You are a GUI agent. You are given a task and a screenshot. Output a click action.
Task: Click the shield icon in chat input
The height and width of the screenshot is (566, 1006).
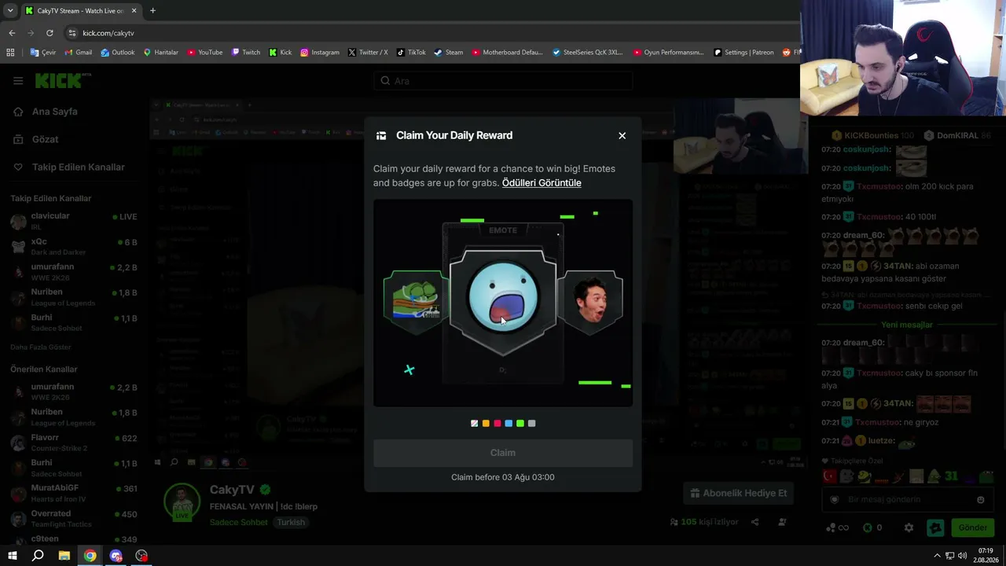[835, 499]
